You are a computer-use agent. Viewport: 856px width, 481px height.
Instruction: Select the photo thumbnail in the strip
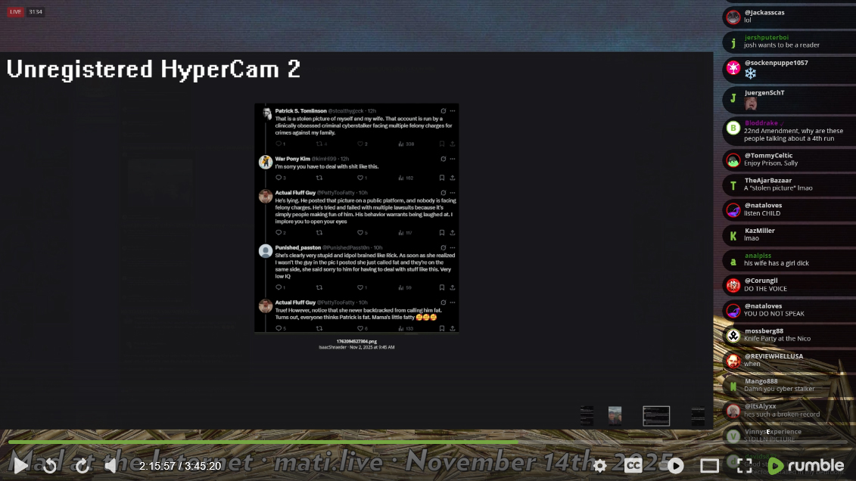tap(615, 415)
